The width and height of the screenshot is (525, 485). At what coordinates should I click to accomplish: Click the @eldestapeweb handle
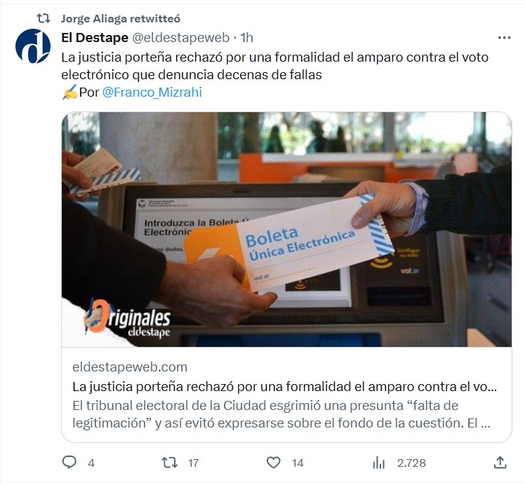click(x=181, y=38)
